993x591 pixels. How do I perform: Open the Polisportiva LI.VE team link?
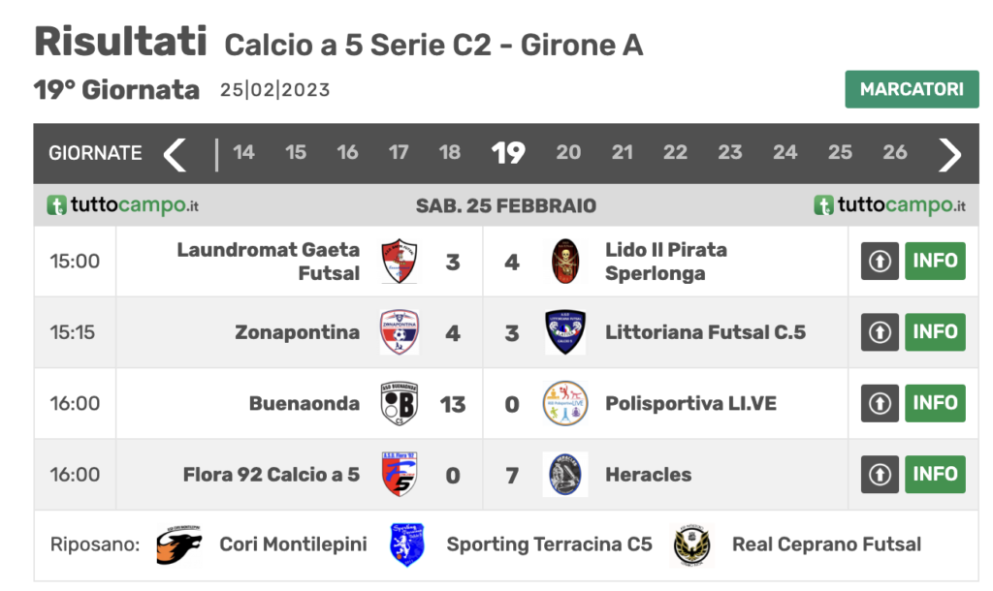(690, 403)
